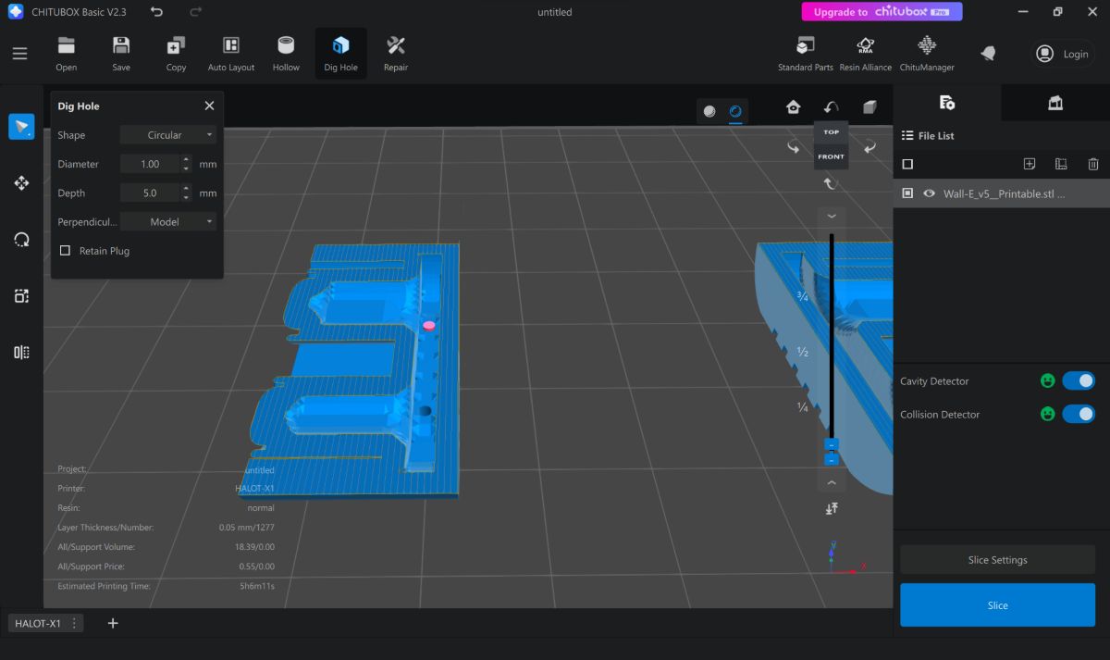Click the layout icon beside the trash
The height and width of the screenshot is (660, 1110).
point(1061,164)
